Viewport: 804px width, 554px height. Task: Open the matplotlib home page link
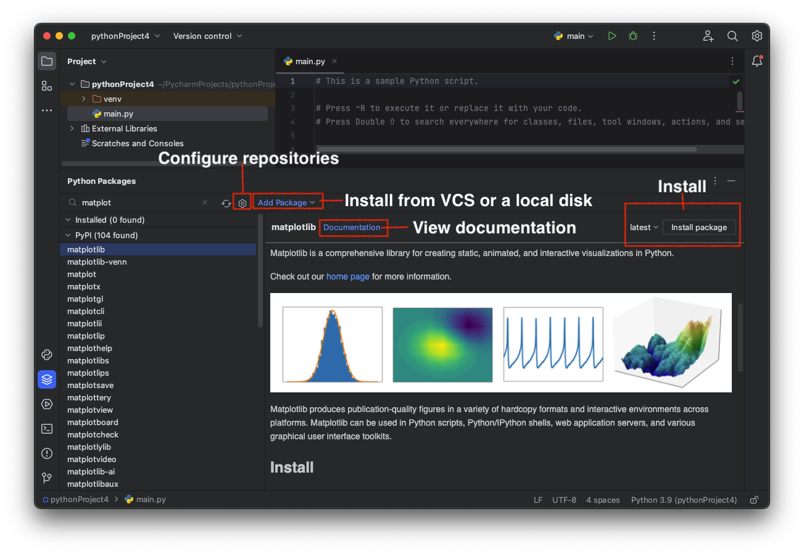tap(348, 276)
